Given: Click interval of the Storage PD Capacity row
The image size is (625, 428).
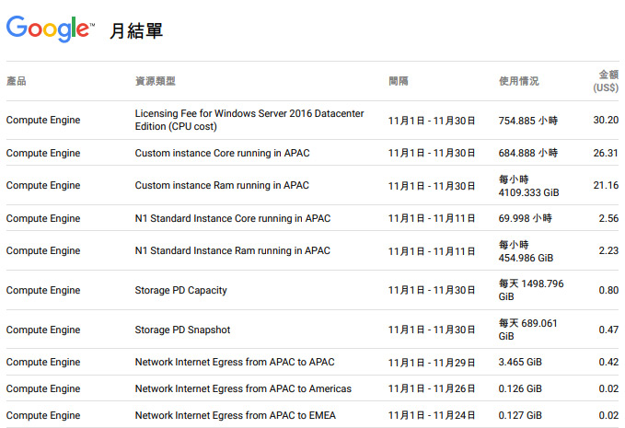Looking at the screenshot, I should (432, 291).
